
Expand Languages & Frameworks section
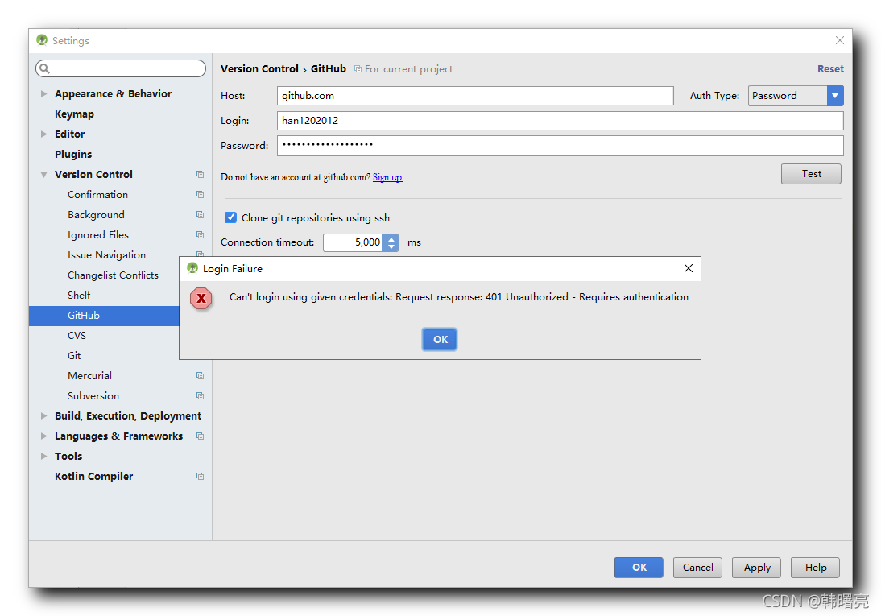(x=43, y=436)
